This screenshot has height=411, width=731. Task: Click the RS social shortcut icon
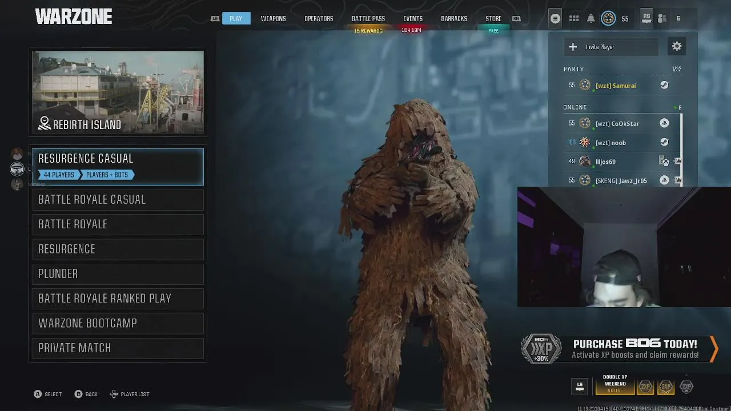point(646,18)
